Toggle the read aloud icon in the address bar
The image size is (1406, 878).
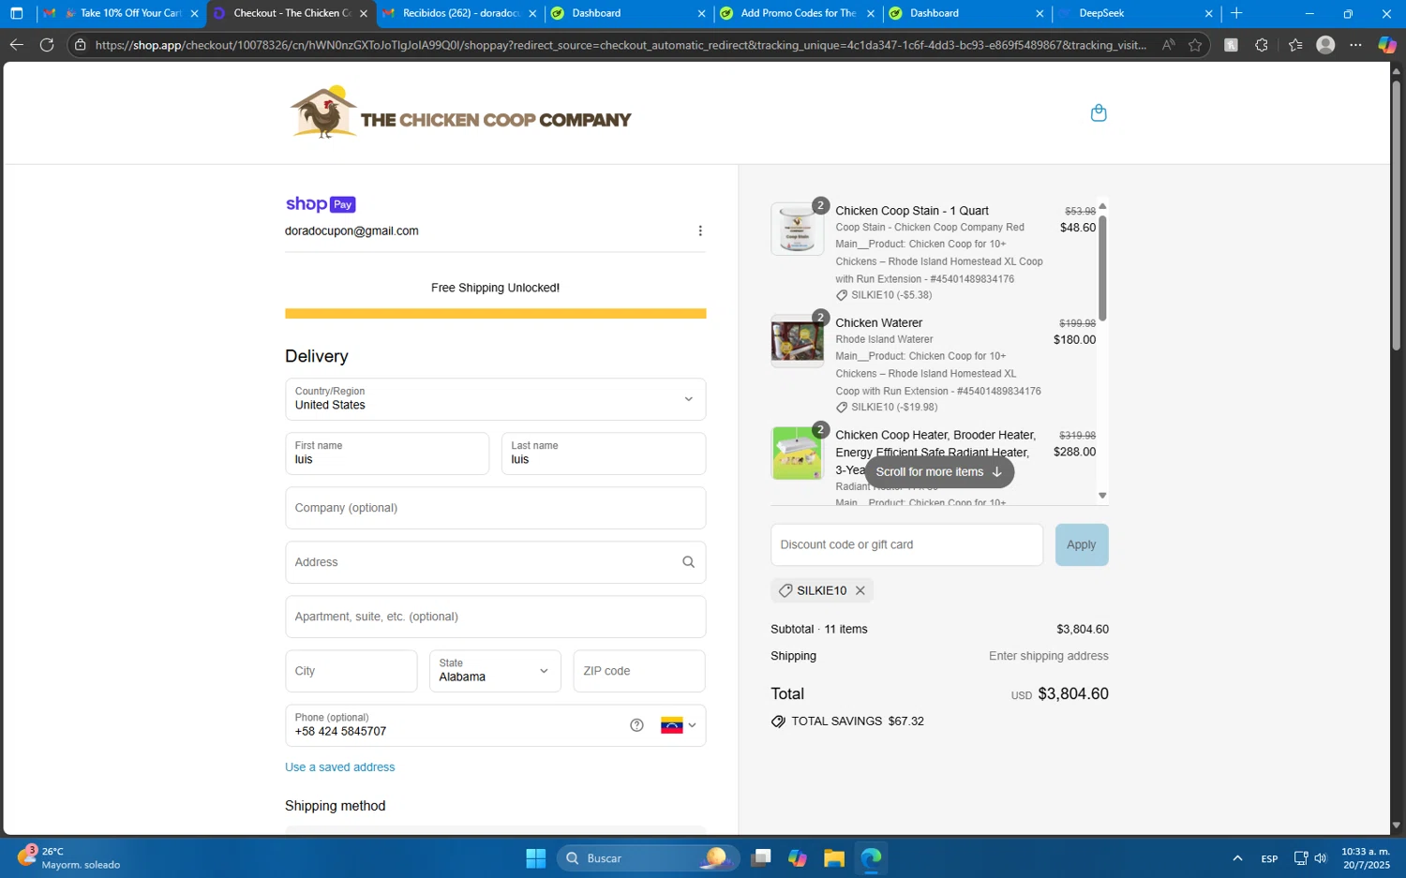point(1168,45)
